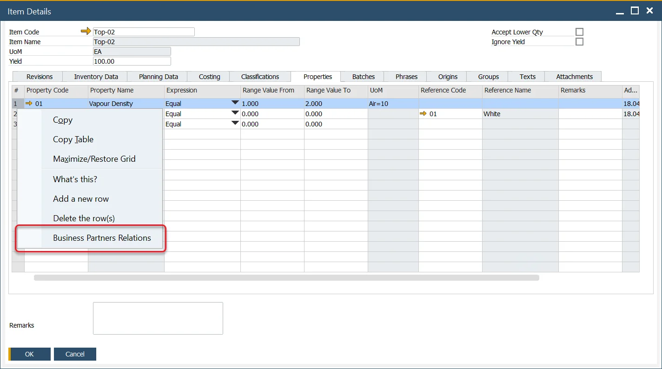Viewport: 662px width, 369px height.
Task: Open Expression dropdown in row 2
Action: click(x=235, y=113)
